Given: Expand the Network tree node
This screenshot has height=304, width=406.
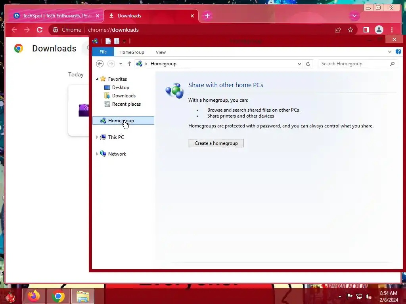Looking at the screenshot, I should point(97,154).
